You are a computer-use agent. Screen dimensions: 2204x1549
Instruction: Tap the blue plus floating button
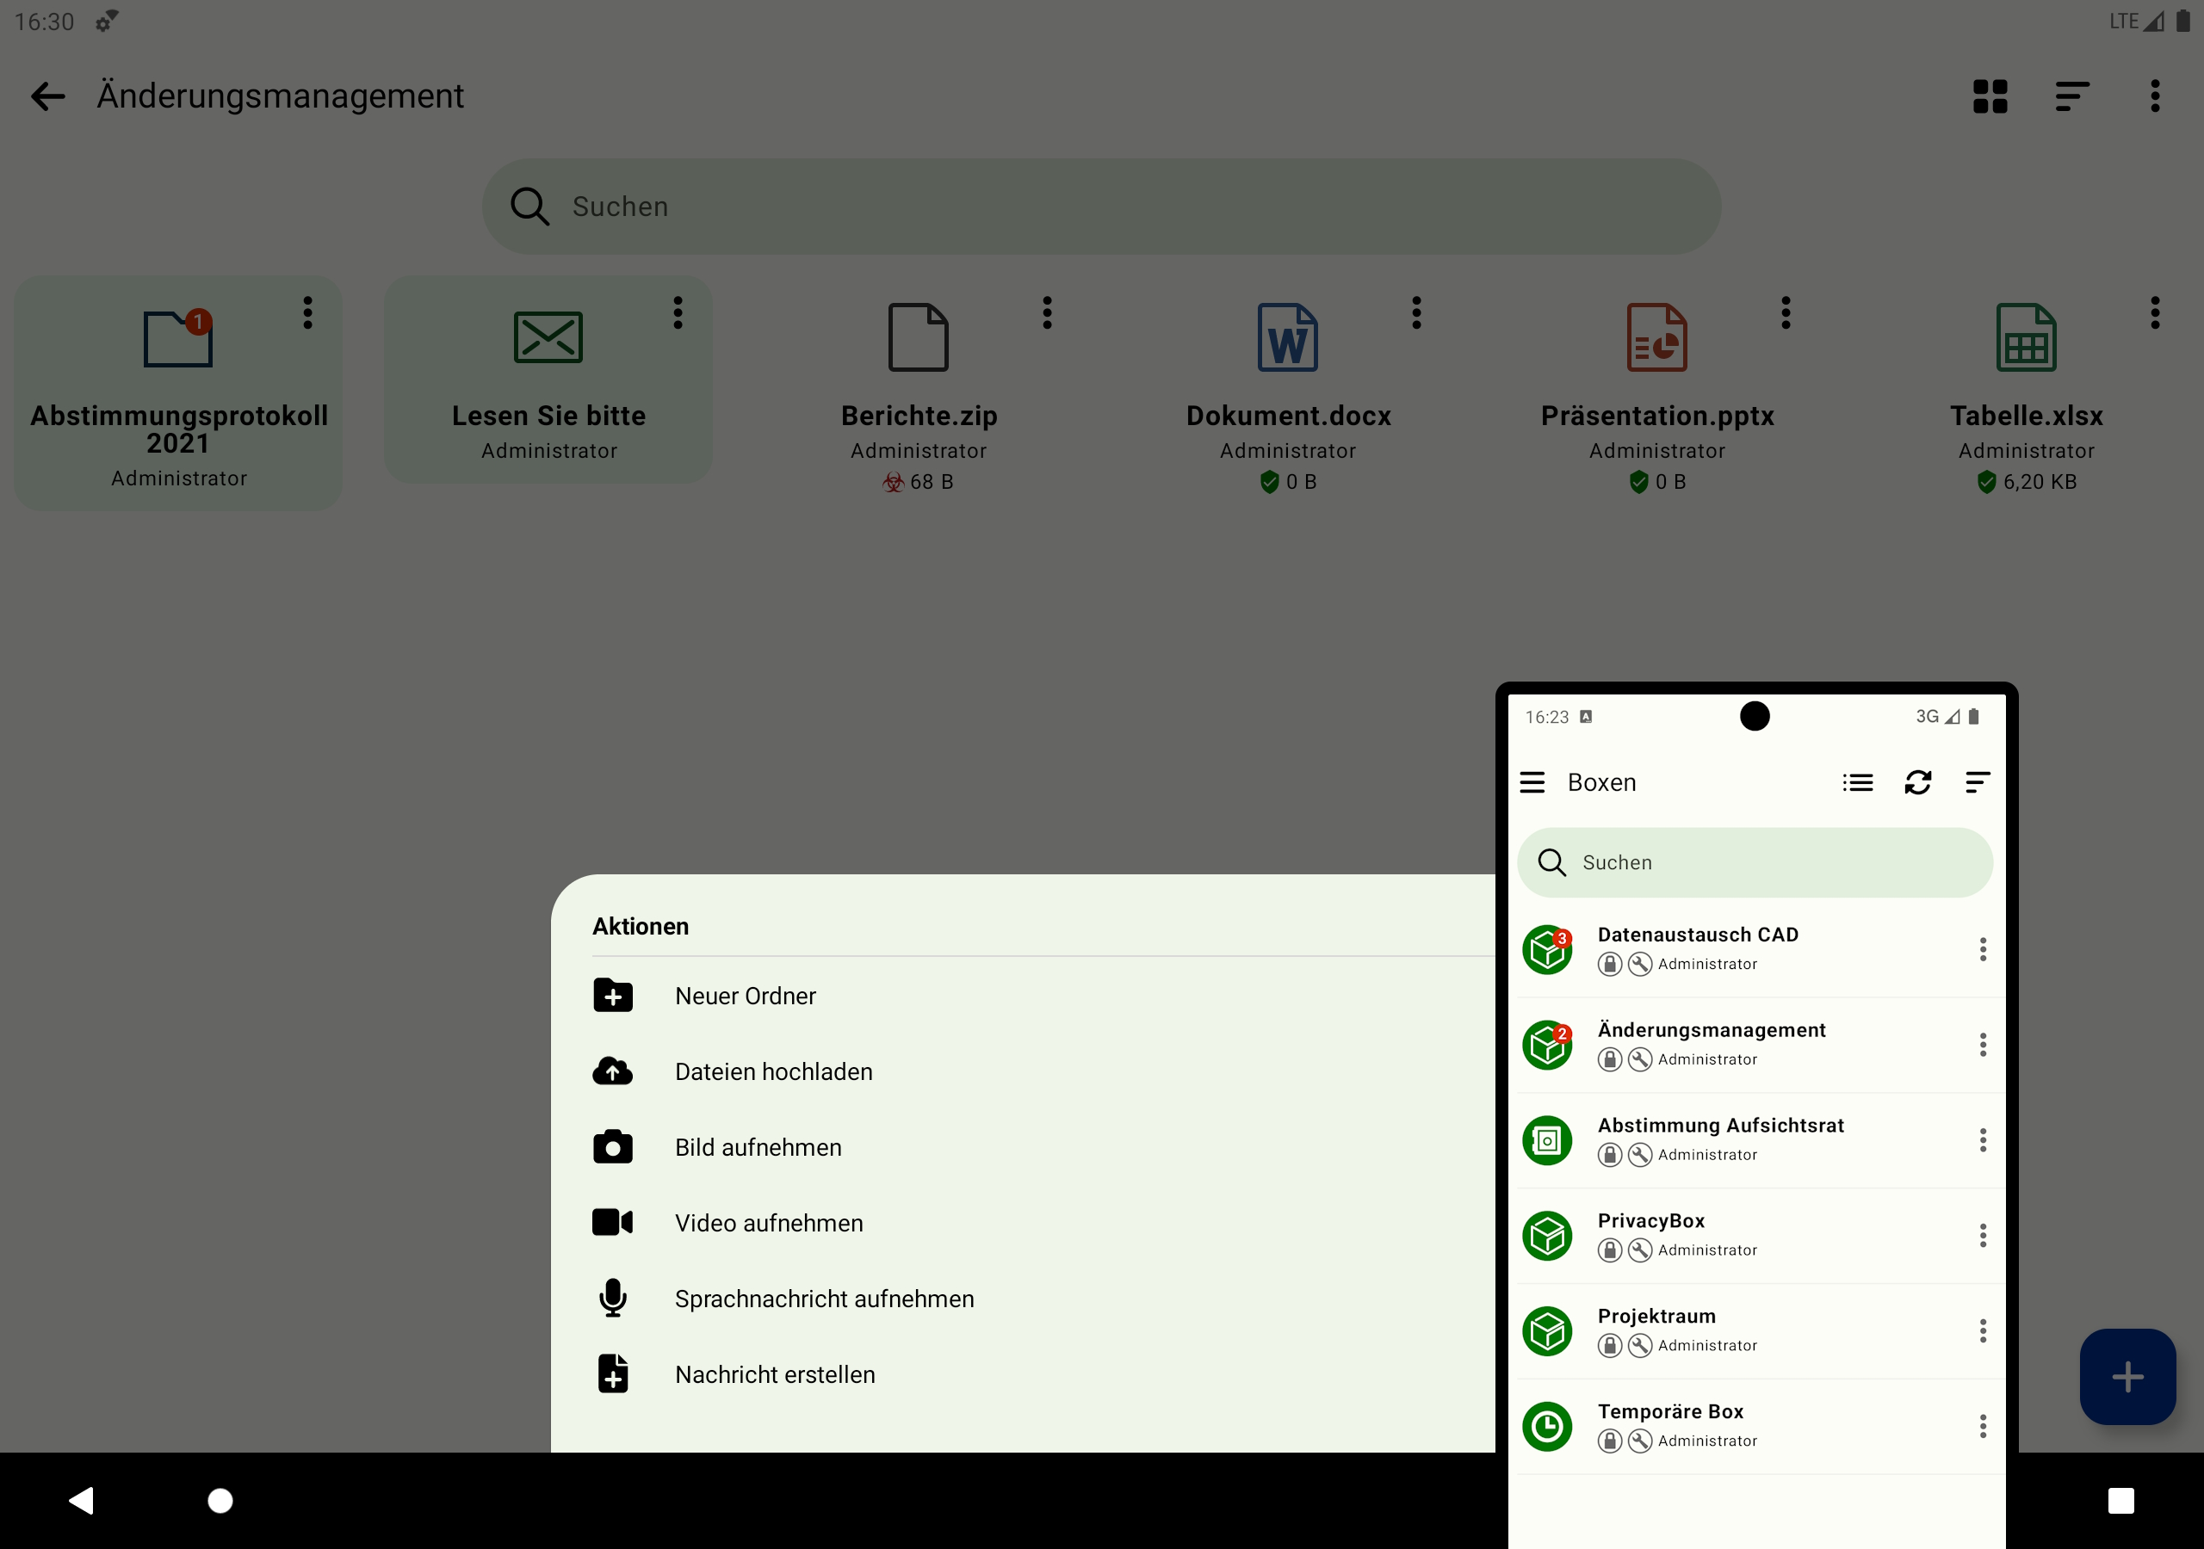[2127, 1377]
